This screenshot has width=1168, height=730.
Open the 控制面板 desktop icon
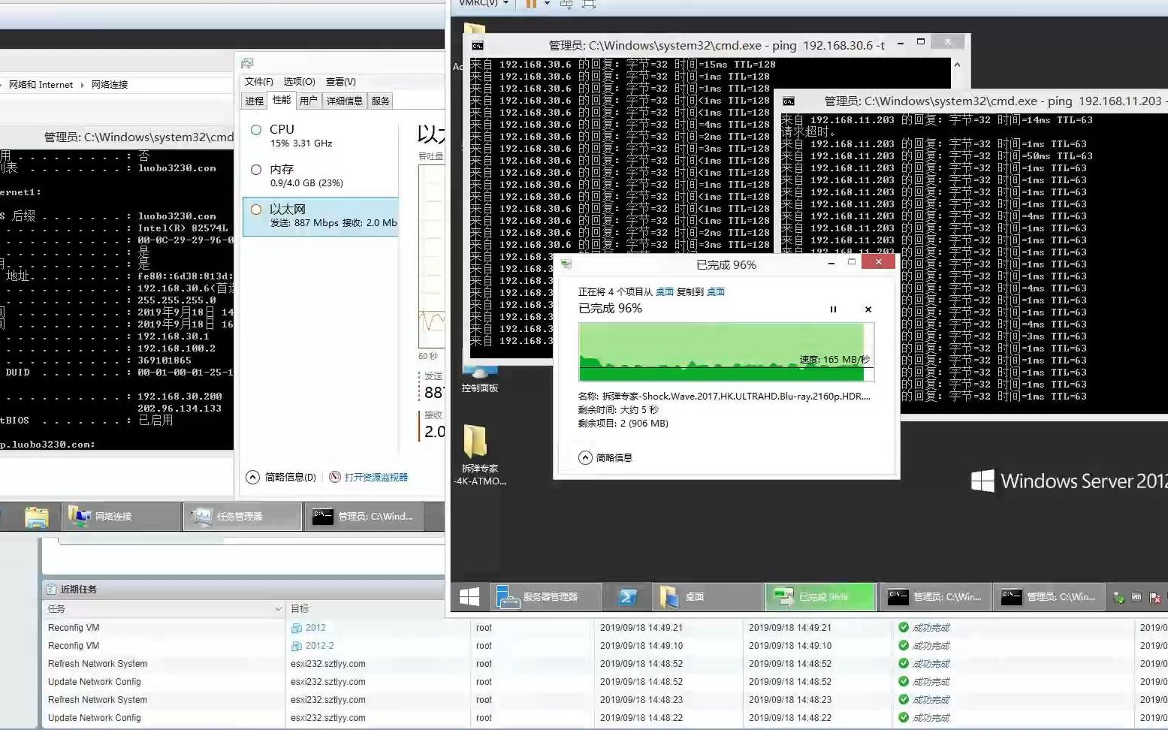pyautogui.click(x=480, y=379)
